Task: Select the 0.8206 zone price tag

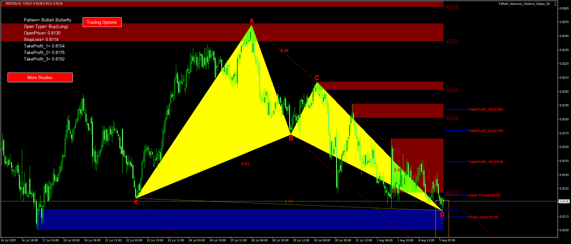Action: coord(453,90)
